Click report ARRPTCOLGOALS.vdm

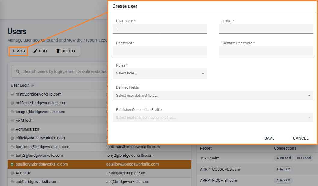(x=220, y=169)
